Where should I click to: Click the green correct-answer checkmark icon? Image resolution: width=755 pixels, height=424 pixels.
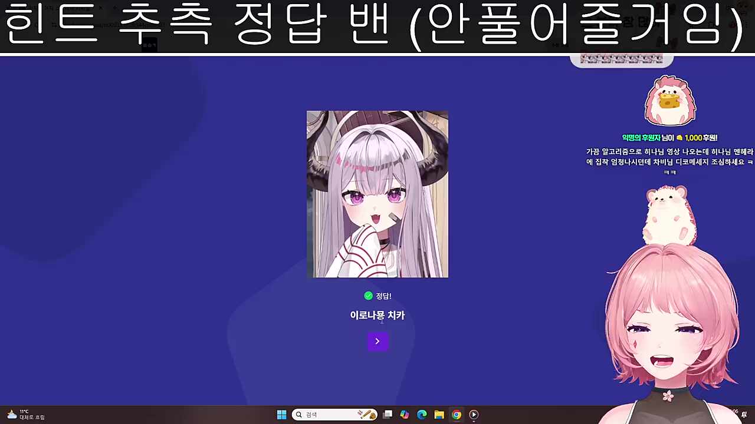click(x=369, y=296)
